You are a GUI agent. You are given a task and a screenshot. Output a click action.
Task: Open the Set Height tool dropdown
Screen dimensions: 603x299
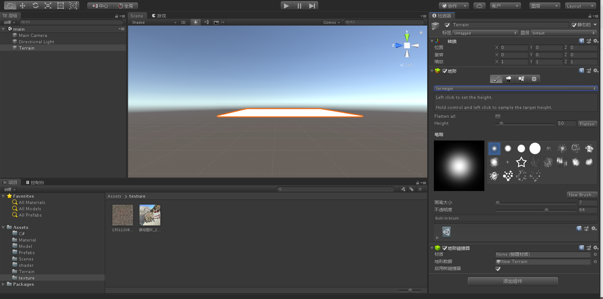516,88
